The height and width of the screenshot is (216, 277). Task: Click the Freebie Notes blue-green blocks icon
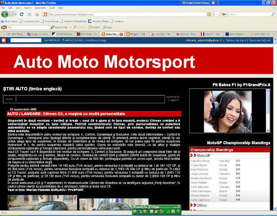pyautogui.click(x=140, y=211)
